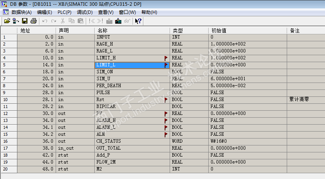Click the '>>!' toolbar icon

(100, 21)
